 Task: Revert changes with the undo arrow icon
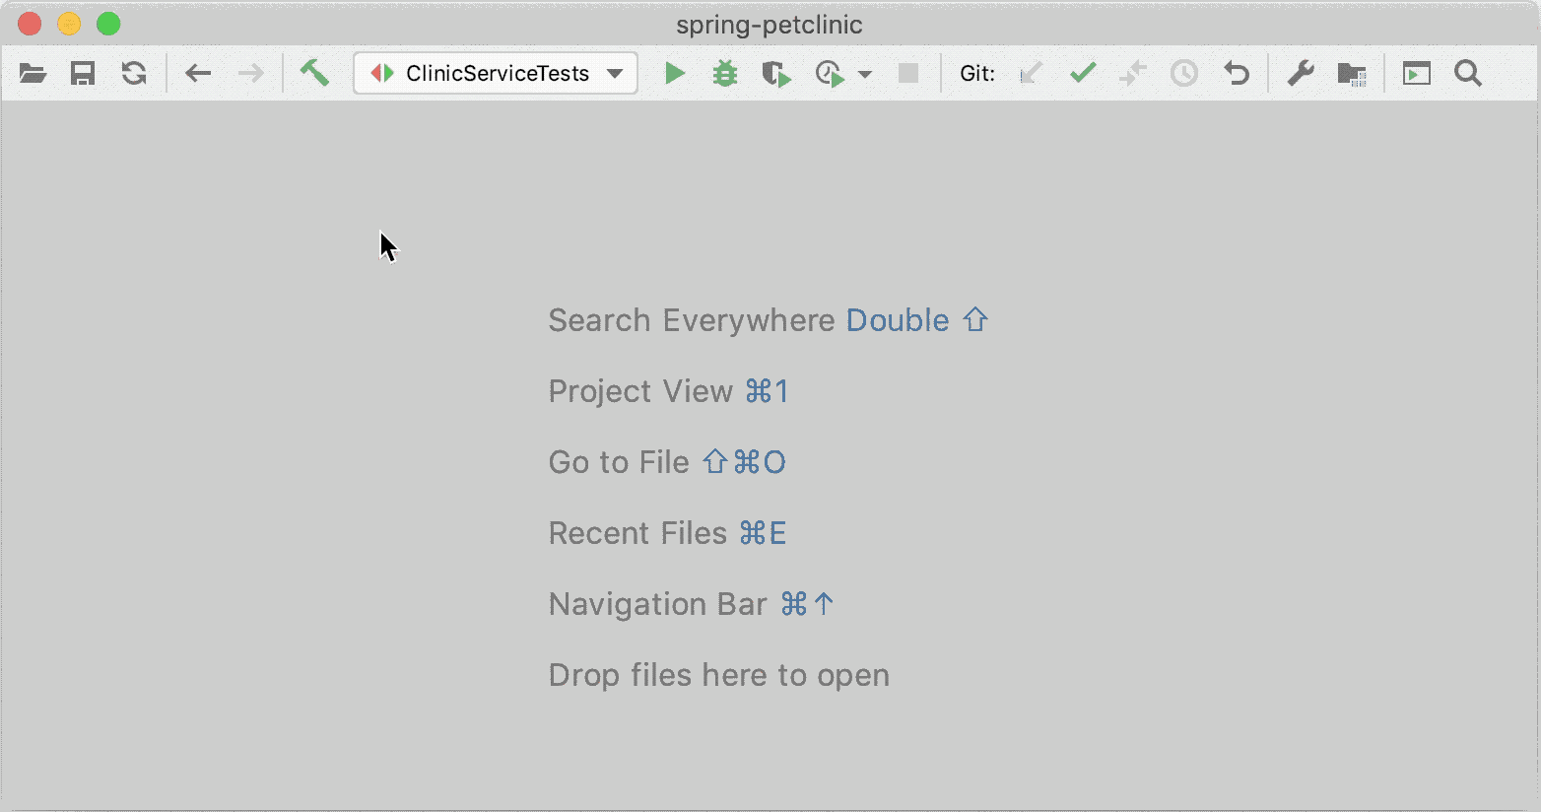pyautogui.click(x=1236, y=74)
